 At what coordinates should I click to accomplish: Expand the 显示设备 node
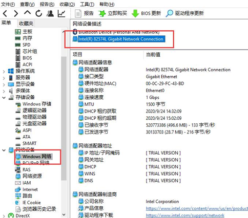point(4,84)
